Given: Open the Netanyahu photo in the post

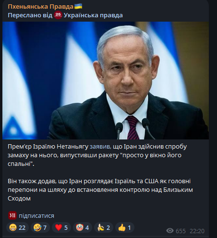Looking at the screenshot, I should 106,80.
